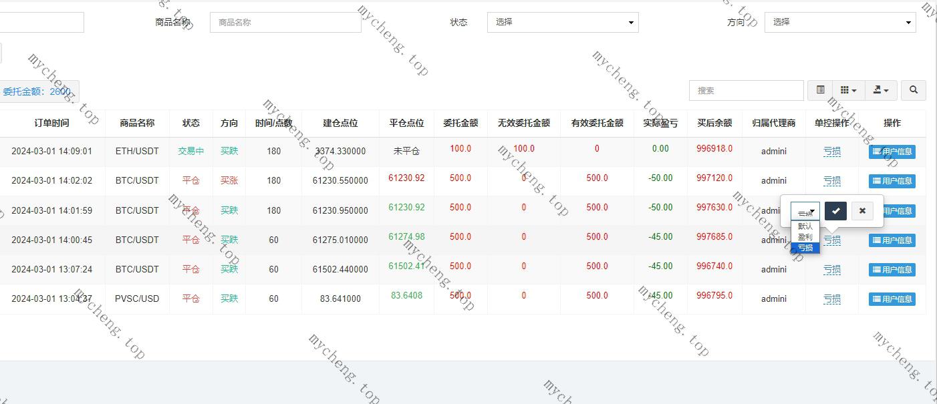Click admini agent in the ETH/USDT row
This screenshot has height=404, width=937.
point(773,152)
